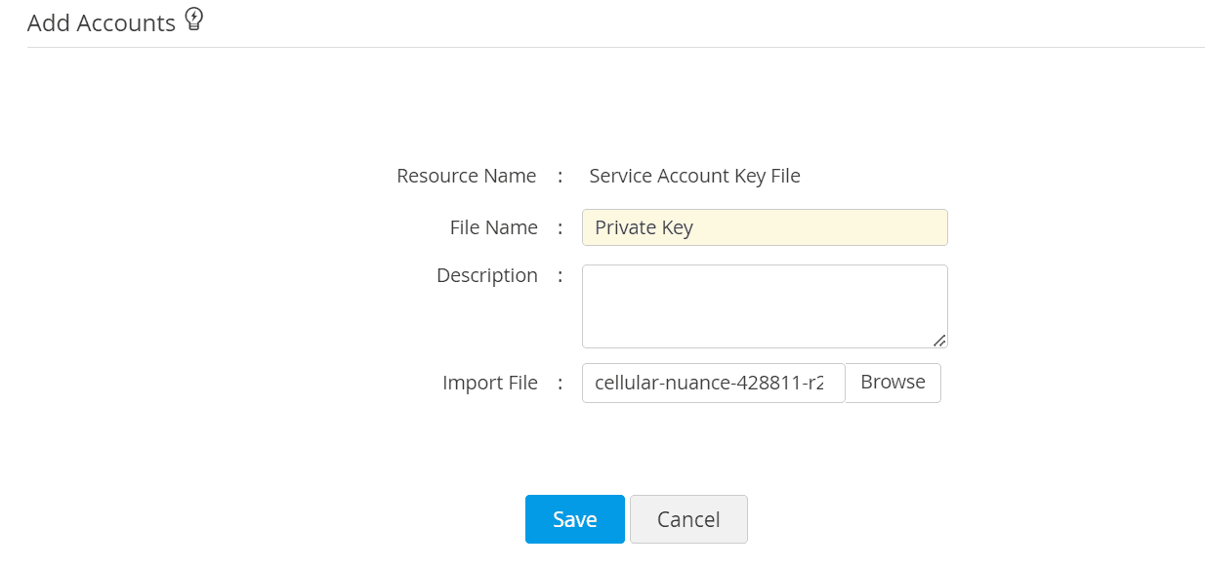Click the 'File Name' label

pyautogui.click(x=493, y=227)
